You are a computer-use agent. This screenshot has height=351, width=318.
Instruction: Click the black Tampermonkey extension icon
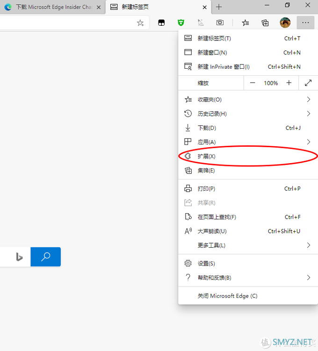161,22
